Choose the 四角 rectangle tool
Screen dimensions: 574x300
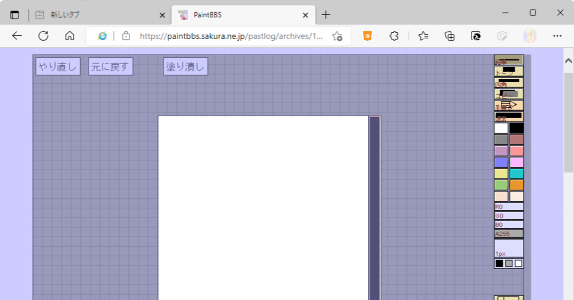click(x=509, y=83)
